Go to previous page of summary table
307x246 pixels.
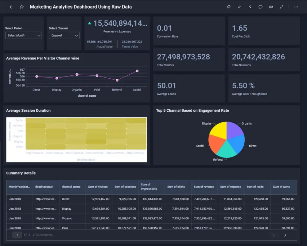click(x=274, y=235)
